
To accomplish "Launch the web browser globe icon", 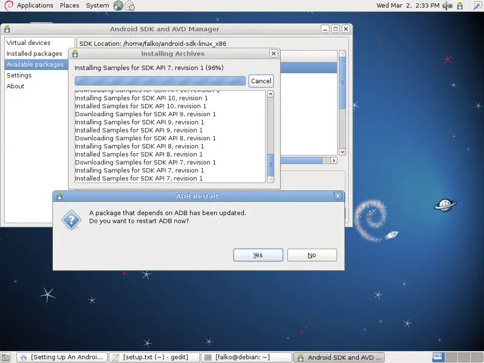I will click(118, 5).
